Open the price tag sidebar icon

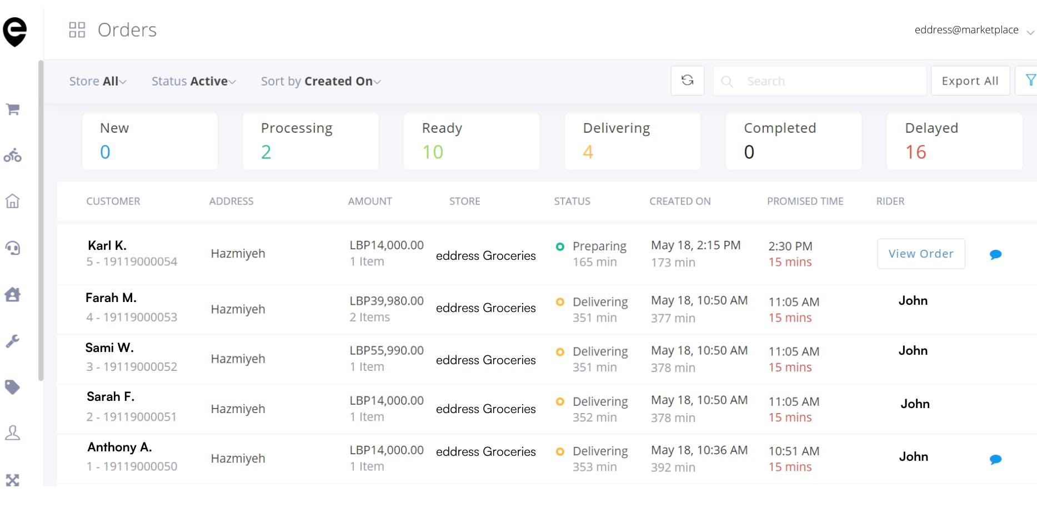click(13, 387)
